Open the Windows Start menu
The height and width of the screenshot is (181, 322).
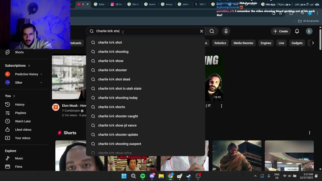pyautogui.click(x=124, y=176)
